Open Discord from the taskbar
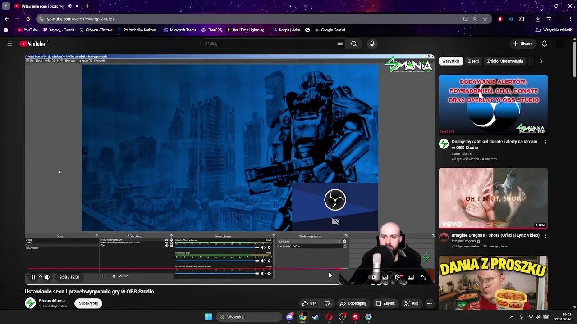This screenshot has height=324, width=577. click(x=290, y=317)
